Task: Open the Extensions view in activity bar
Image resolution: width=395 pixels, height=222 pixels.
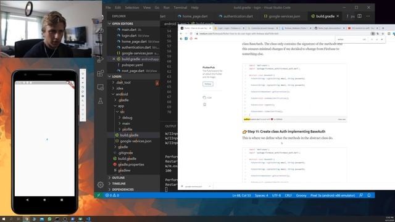Action: point(100,73)
